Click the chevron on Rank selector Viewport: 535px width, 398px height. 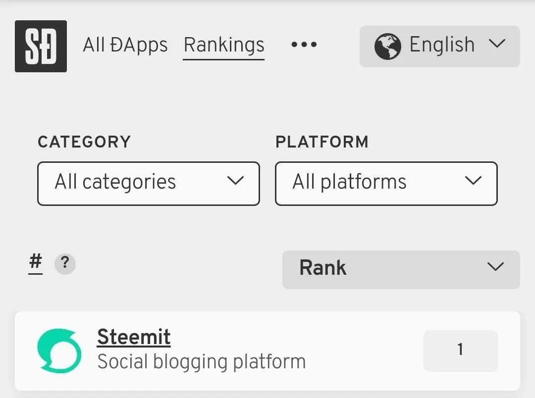[495, 266]
